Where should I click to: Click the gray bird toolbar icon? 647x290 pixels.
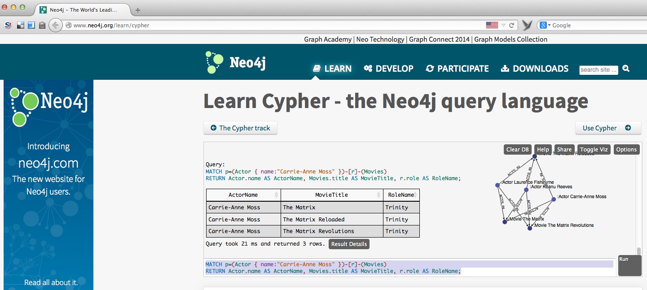coord(527,26)
